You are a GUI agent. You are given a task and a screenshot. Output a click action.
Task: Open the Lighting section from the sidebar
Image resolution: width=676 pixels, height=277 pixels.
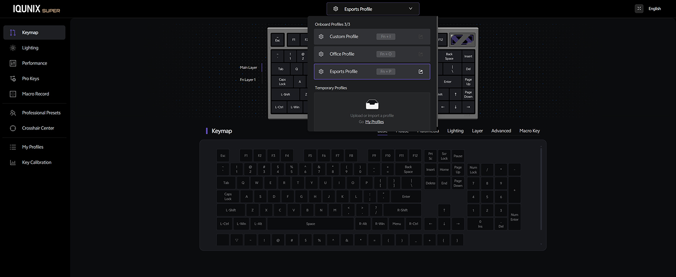[34, 48]
